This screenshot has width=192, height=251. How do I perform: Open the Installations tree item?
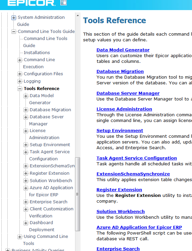click(x=37, y=52)
